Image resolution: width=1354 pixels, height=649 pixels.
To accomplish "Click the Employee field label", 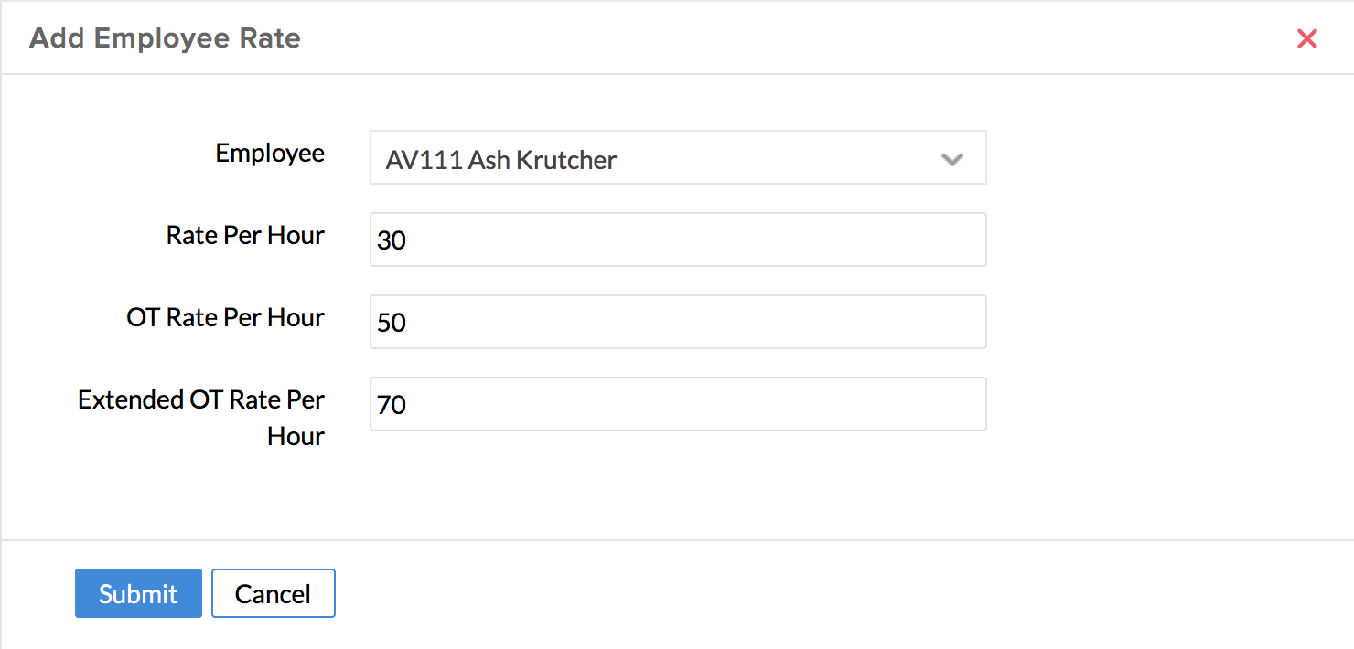I will tap(270, 153).
